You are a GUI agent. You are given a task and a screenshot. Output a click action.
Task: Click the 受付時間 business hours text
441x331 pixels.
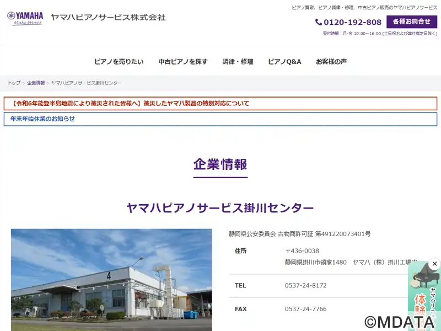point(380,34)
